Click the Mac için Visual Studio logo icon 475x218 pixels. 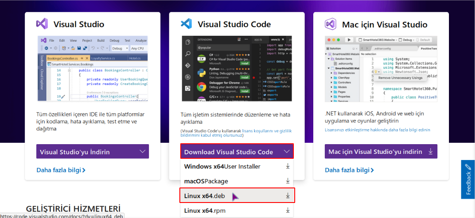pyautogui.click(x=331, y=23)
